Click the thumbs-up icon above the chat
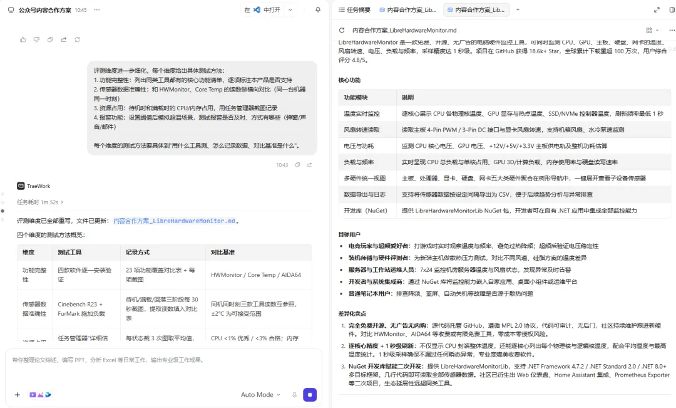 point(23,39)
